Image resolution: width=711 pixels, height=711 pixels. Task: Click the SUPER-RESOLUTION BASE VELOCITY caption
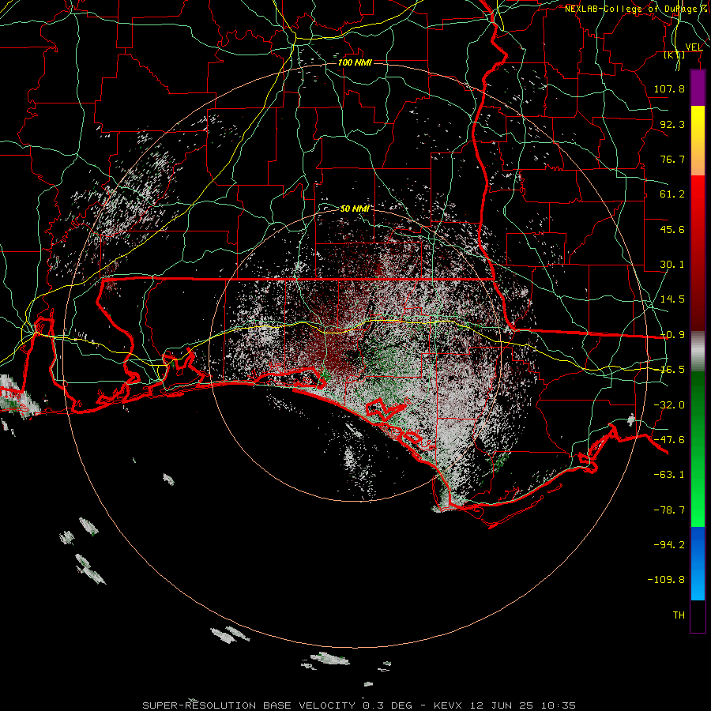point(249,705)
